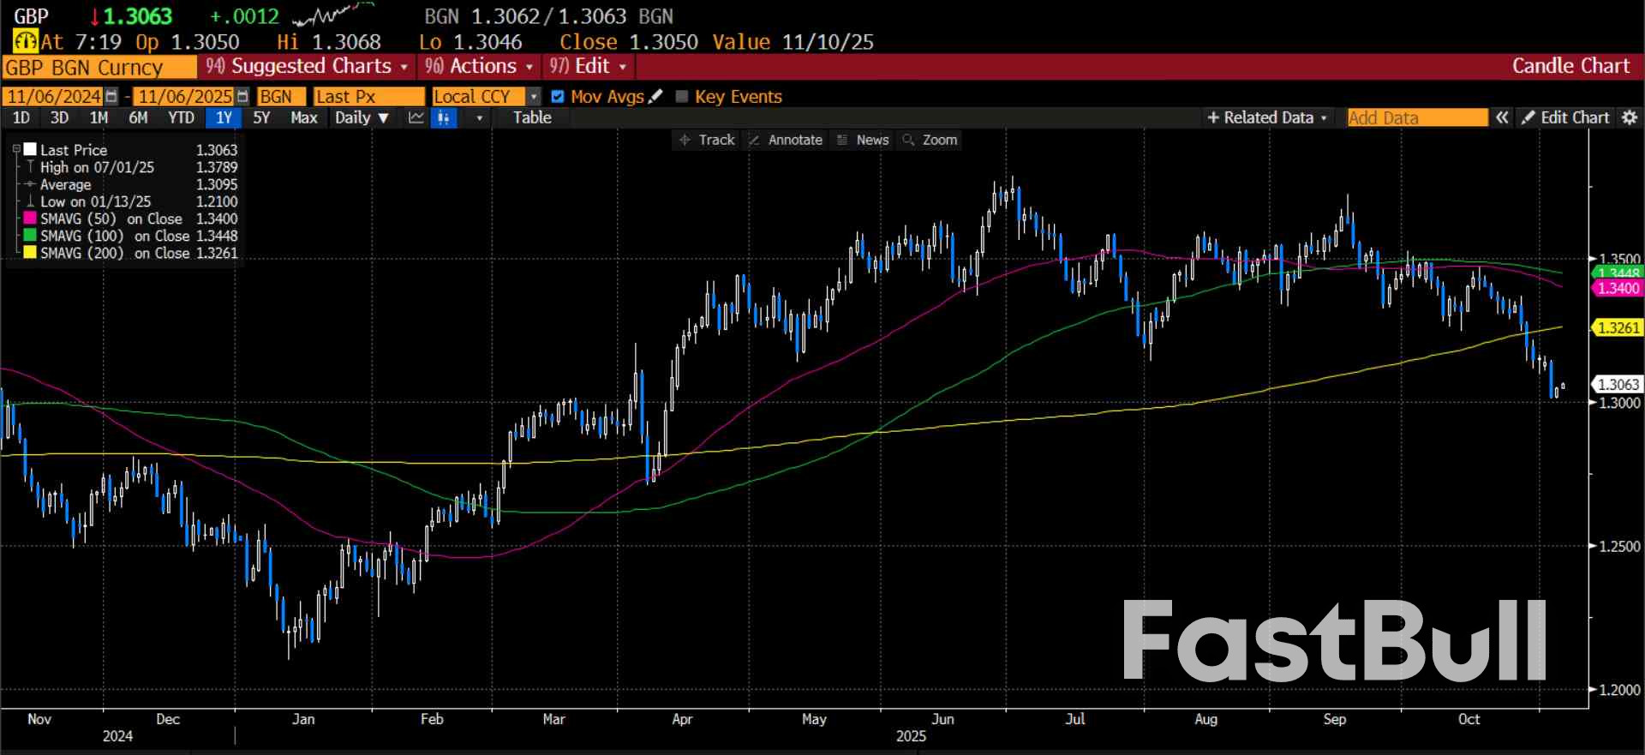Select the Max time range tab
This screenshot has height=755, width=1645.
click(x=303, y=118)
